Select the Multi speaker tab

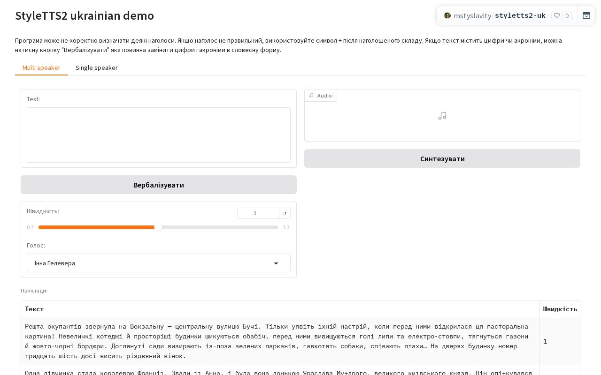click(41, 67)
